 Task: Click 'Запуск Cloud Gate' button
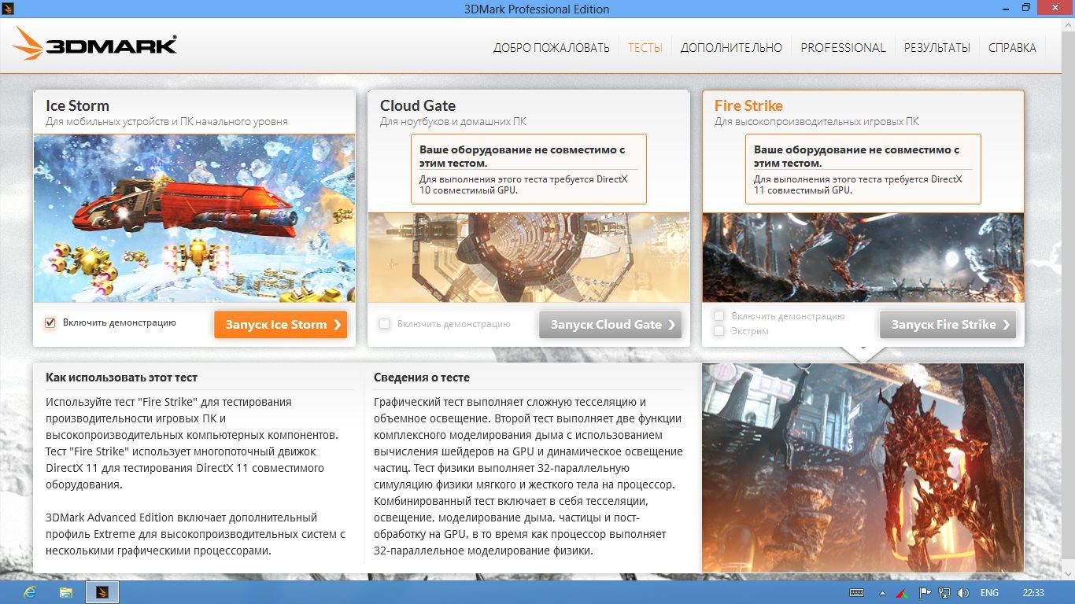[x=610, y=324]
